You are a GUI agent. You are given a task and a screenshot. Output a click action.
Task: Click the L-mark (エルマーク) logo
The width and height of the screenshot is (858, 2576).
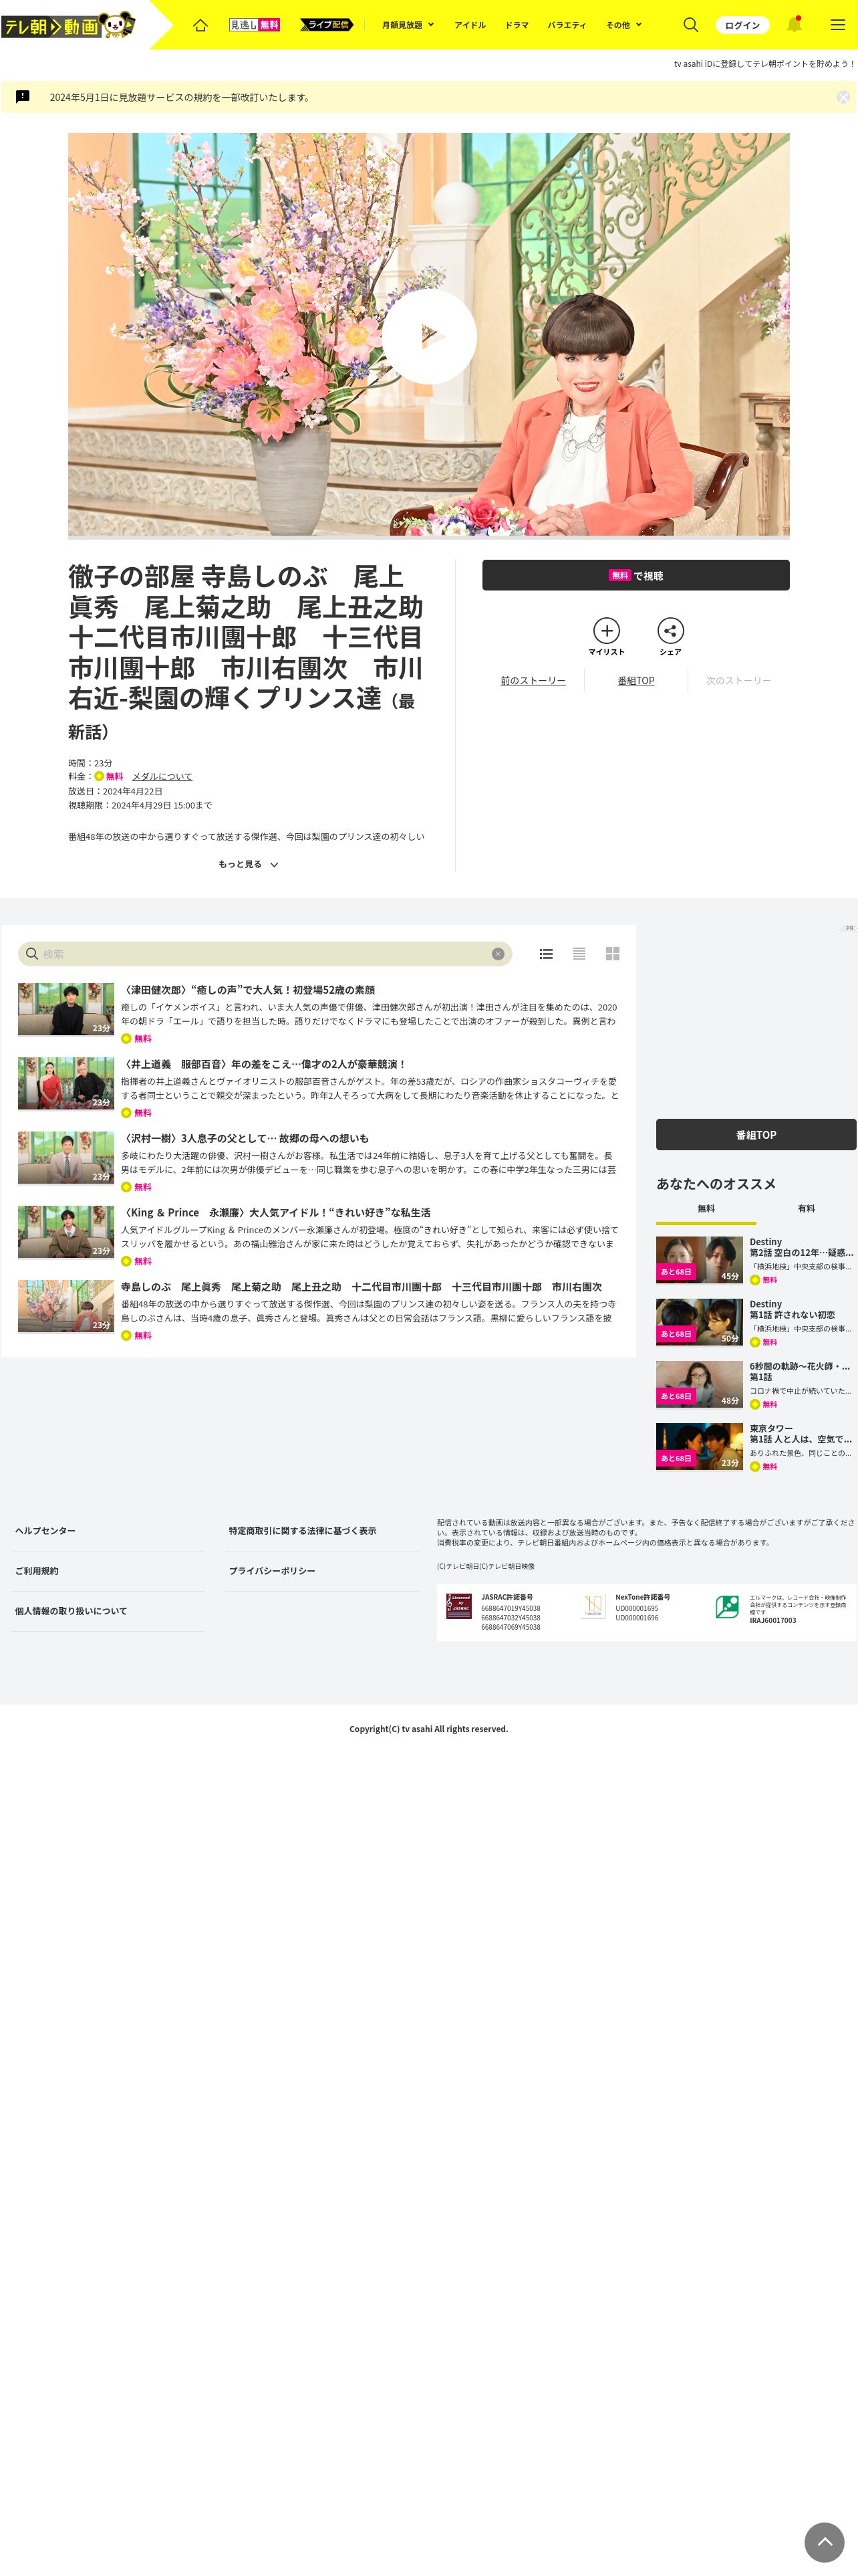[x=727, y=1606]
